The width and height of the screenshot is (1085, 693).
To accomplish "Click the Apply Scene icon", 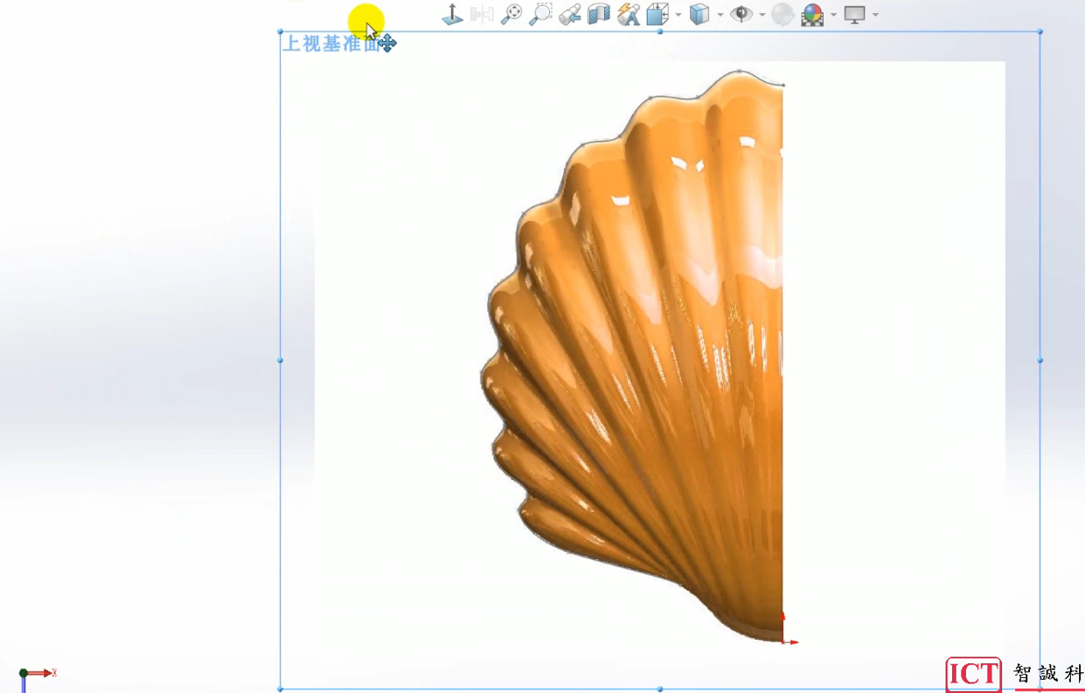I will (x=812, y=14).
